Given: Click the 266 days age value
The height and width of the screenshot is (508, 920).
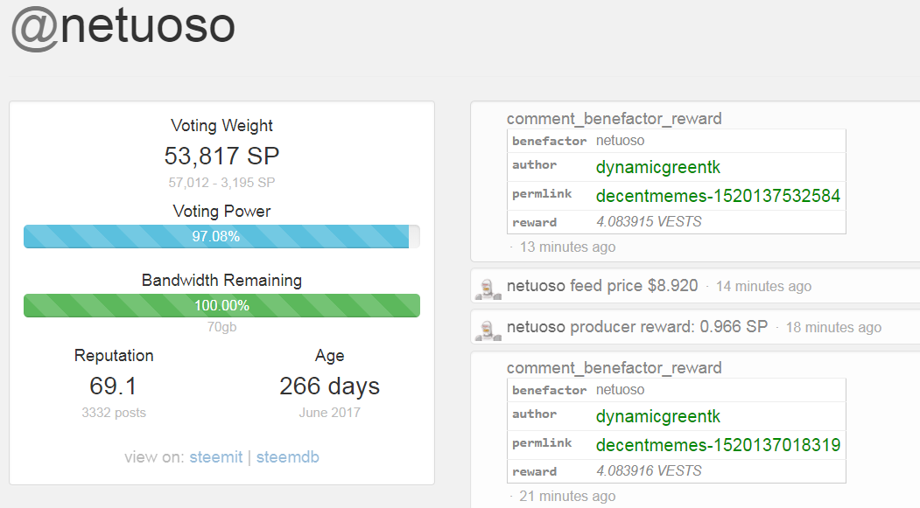Looking at the screenshot, I should 329,386.
